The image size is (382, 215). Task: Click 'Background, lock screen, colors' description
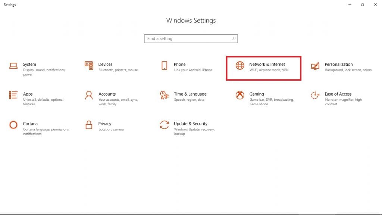tap(348, 70)
